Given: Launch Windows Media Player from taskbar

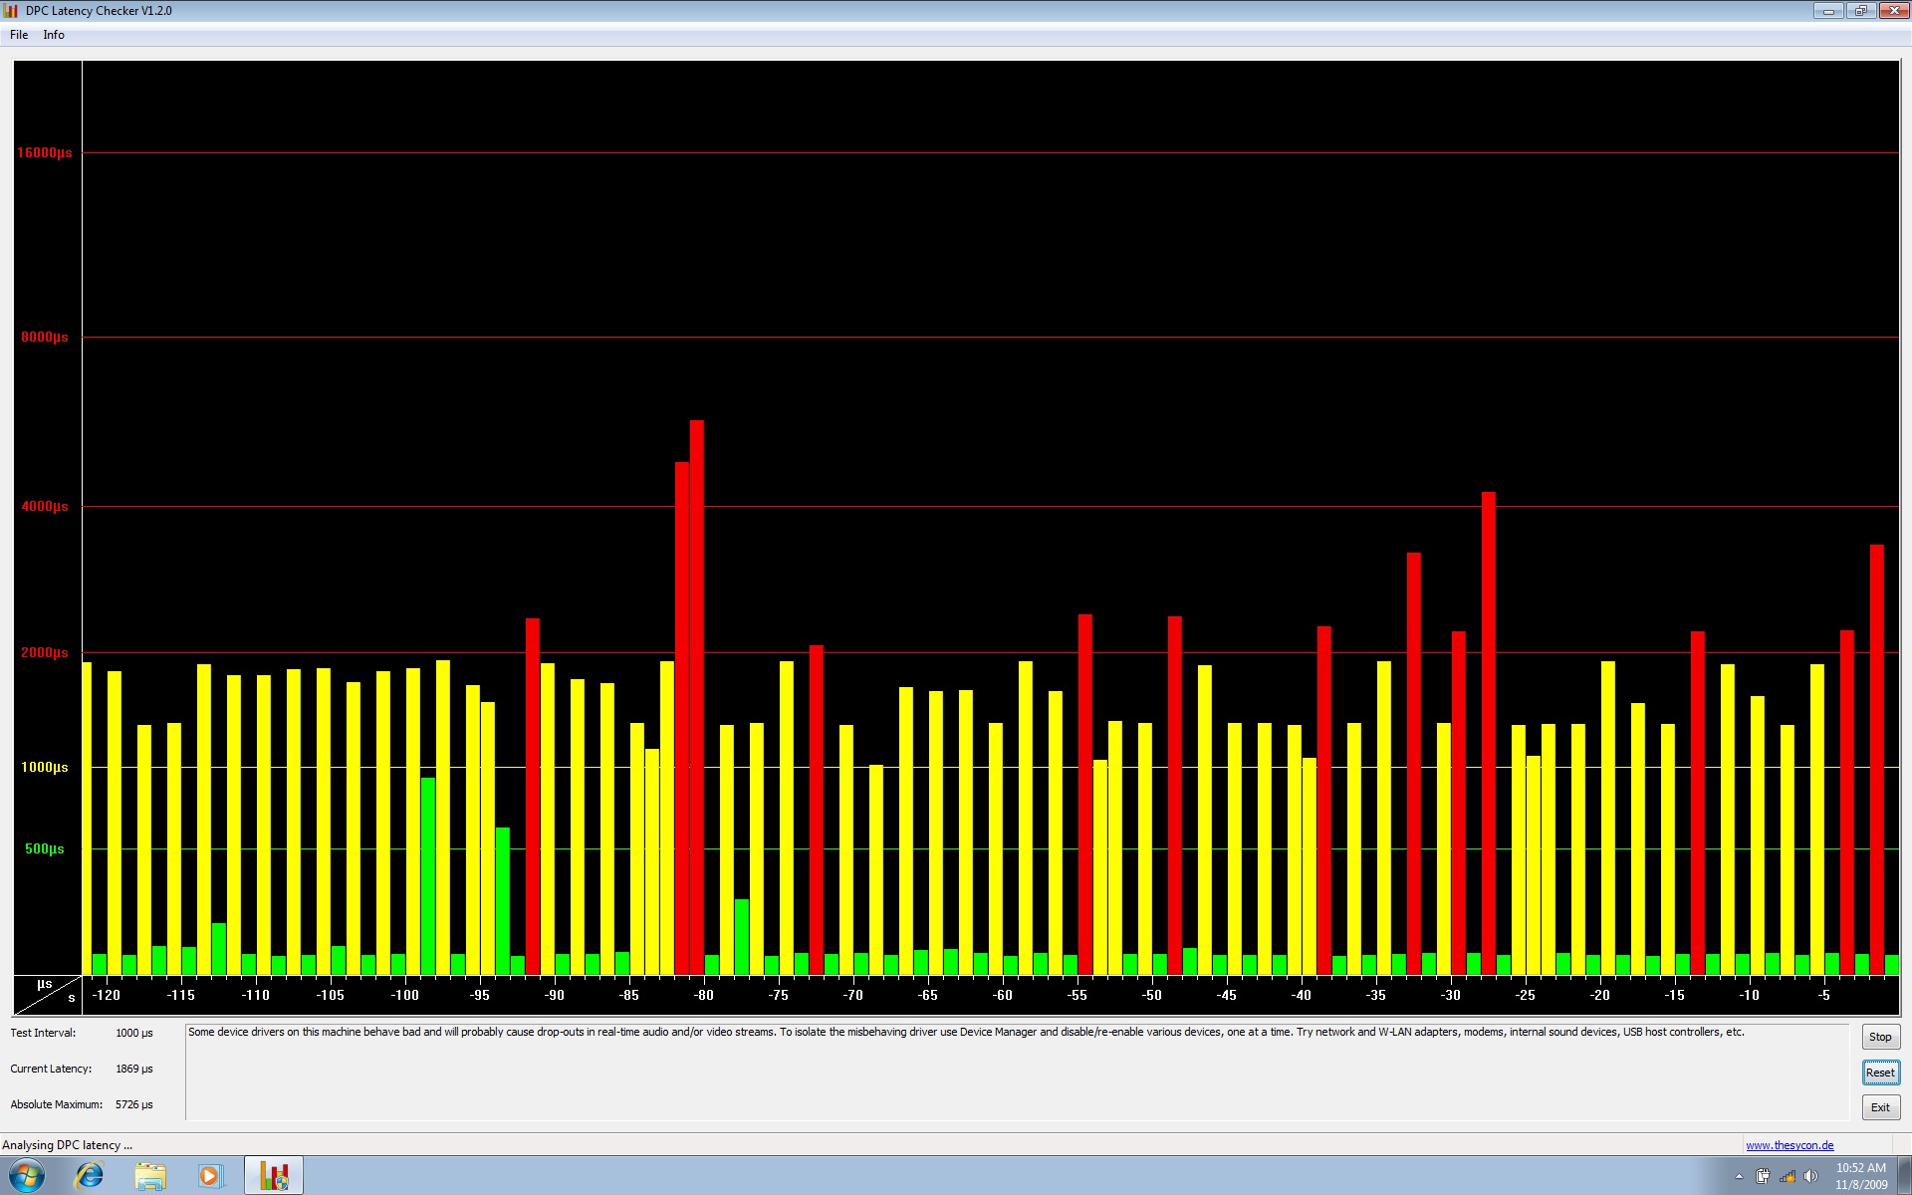Looking at the screenshot, I should pyautogui.click(x=210, y=1176).
